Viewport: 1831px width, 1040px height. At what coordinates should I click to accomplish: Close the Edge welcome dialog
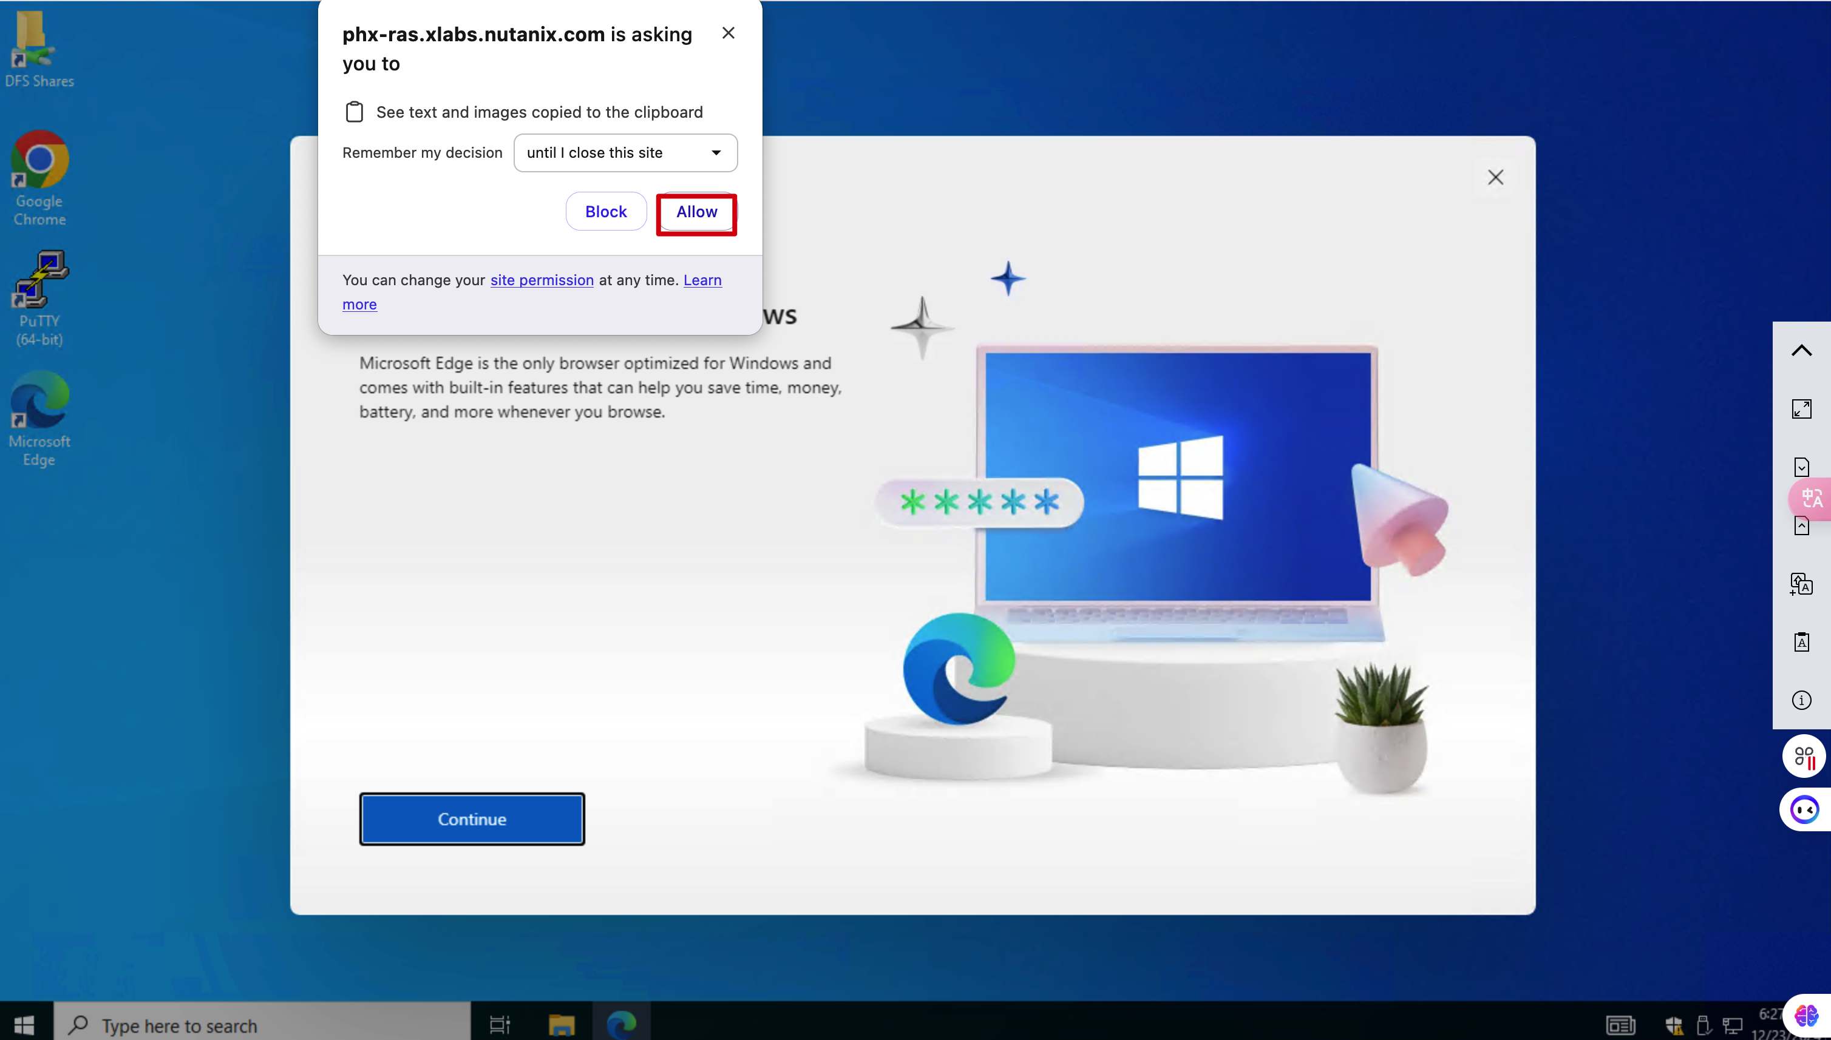point(1495,177)
